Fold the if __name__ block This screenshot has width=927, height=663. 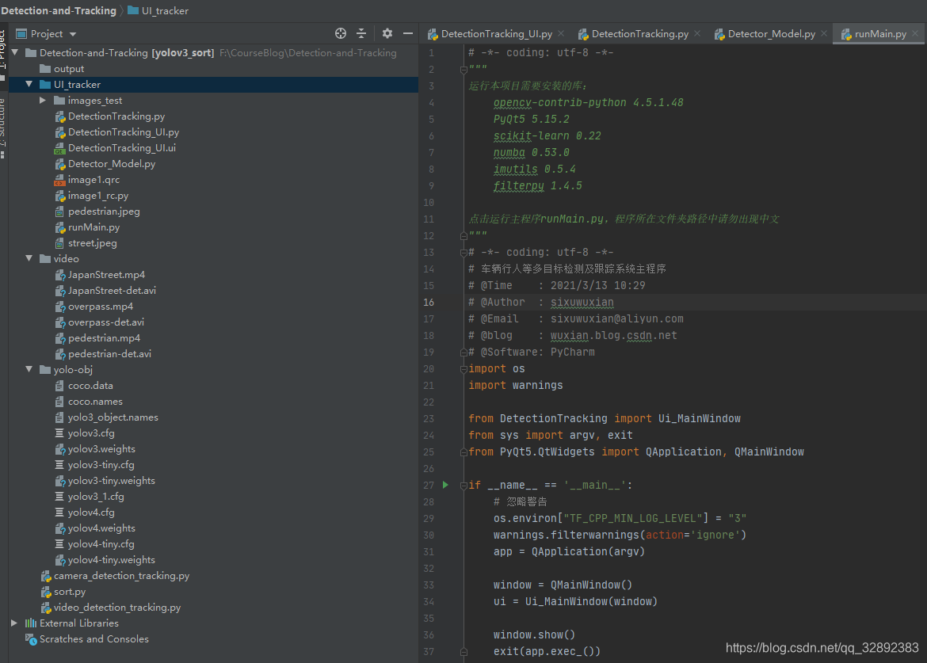[463, 485]
